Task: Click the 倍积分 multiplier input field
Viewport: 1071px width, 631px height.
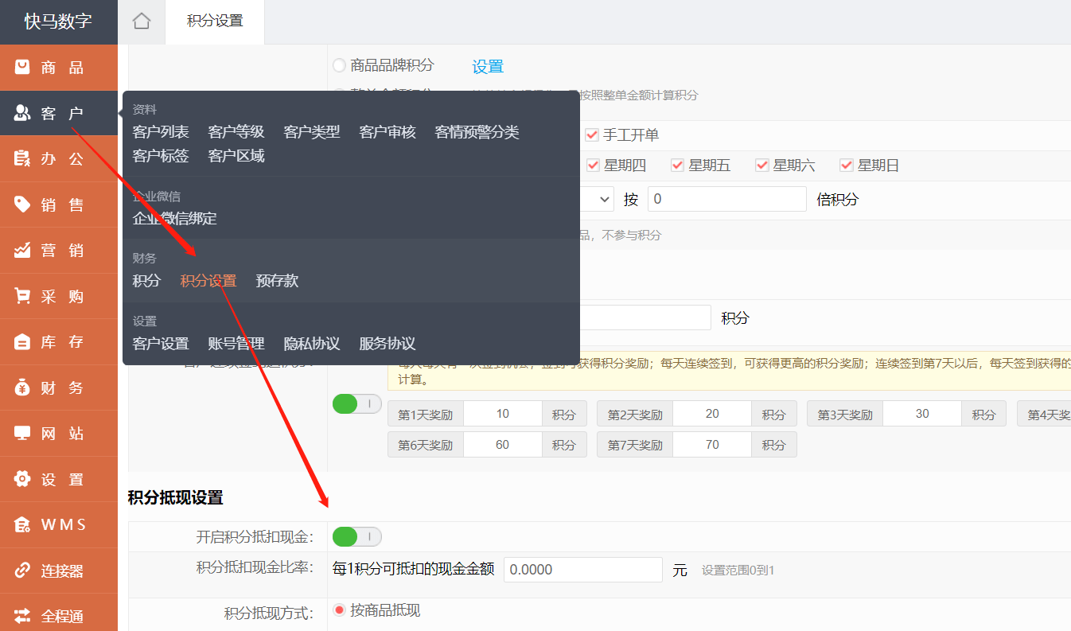Action: tap(727, 199)
